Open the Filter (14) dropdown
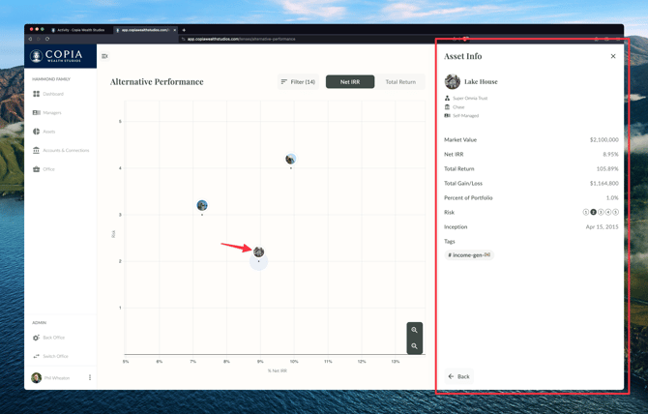Image resolution: width=648 pixels, height=414 pixels. tap(298, 82)
